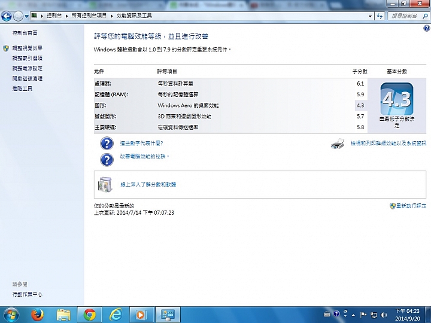Switch to Chrome on the taskbar
431x323 pixels.
[x=90, y=315]
